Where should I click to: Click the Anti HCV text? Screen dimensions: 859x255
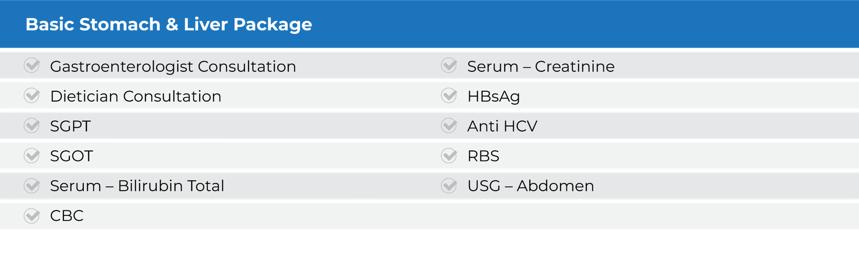(502, 126)
